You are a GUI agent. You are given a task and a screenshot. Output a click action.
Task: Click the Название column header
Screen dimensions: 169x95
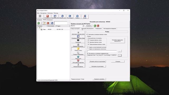point(42,26)
